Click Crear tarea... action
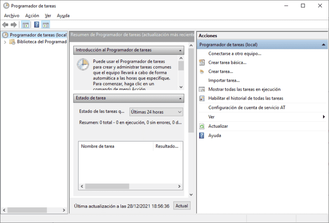The image size is (329, 223). point(220,71)
